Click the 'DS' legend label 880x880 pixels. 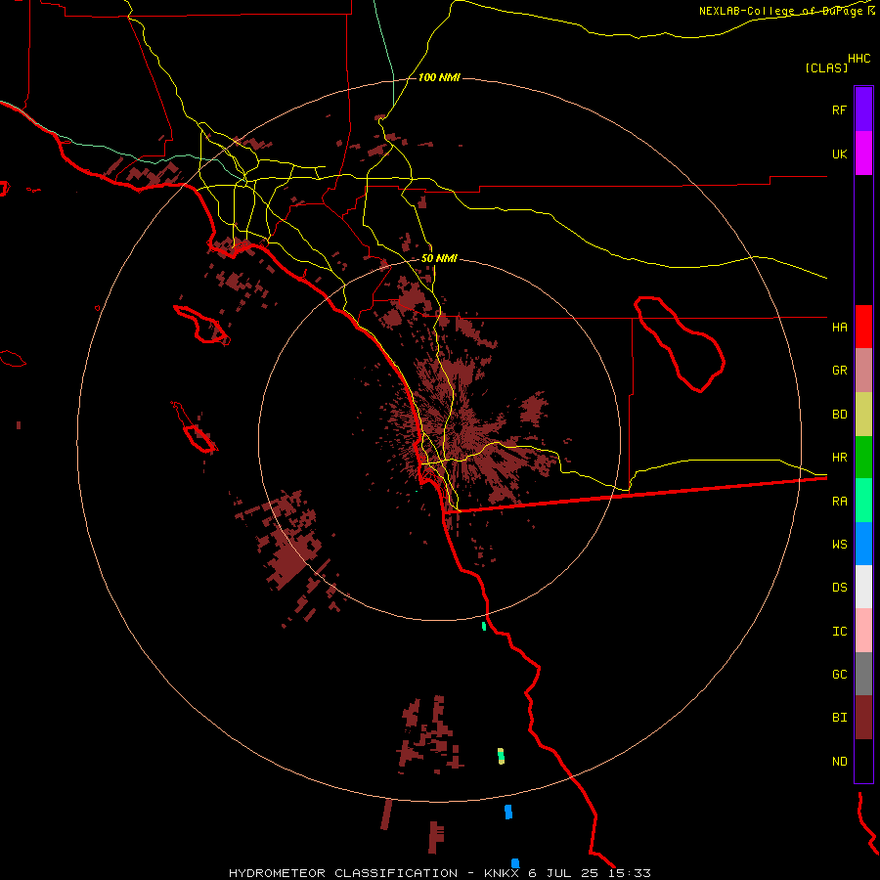click(x=839, y=588)
